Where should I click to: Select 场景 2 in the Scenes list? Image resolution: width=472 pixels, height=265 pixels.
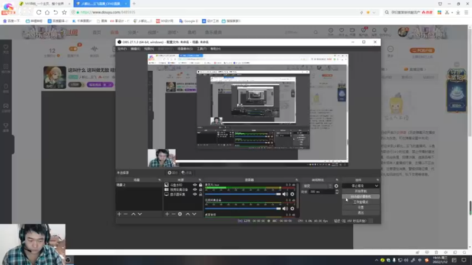tap(139, 185)
